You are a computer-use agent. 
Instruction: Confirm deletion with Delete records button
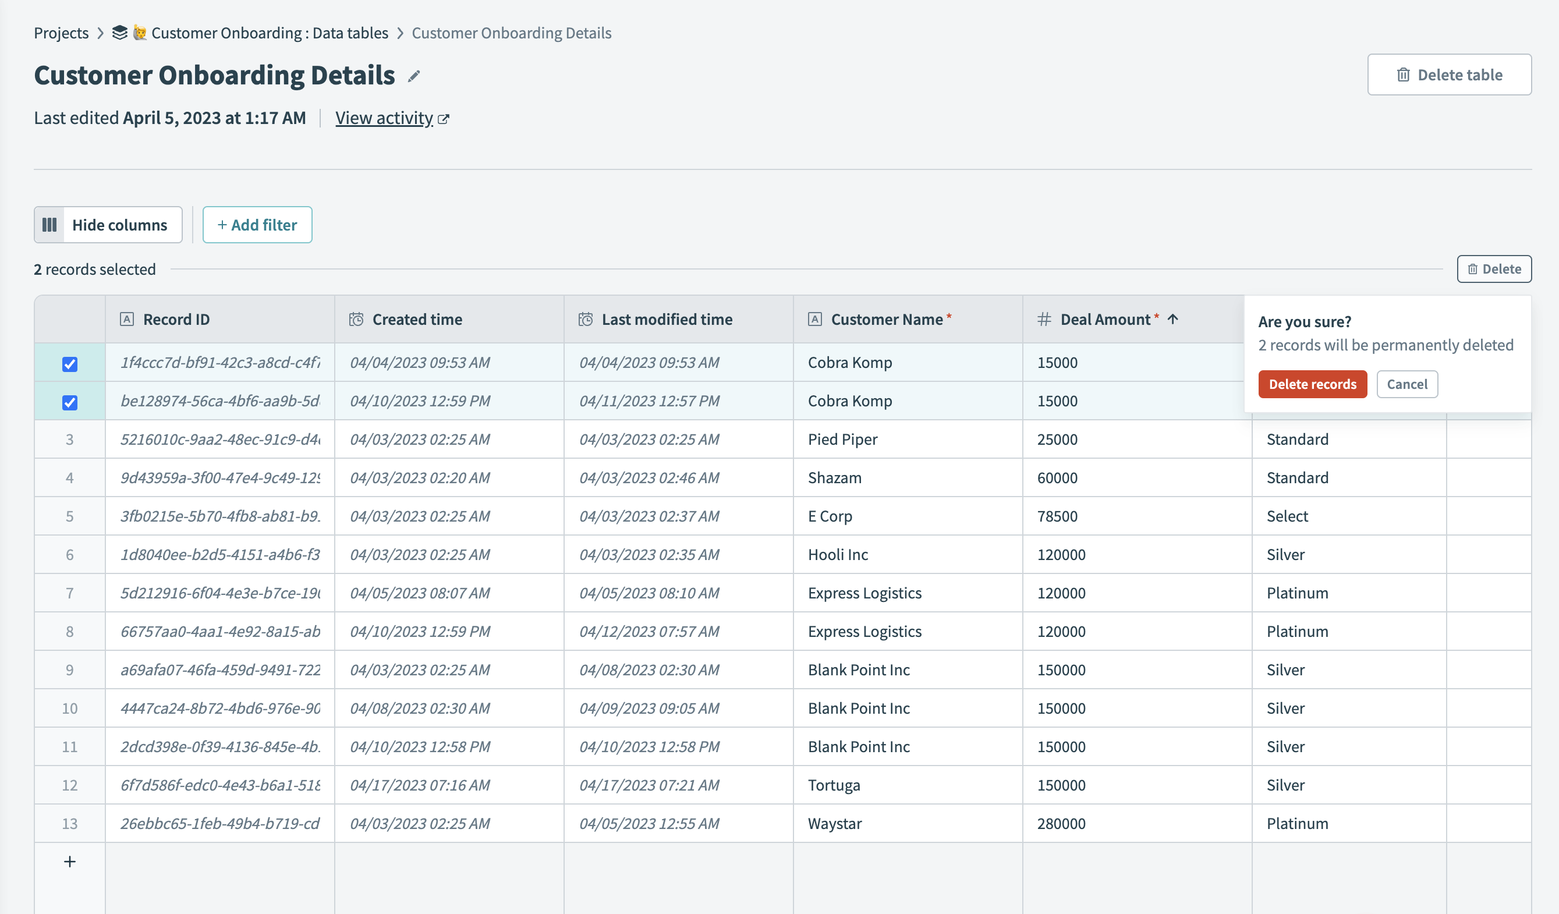[x=1312, y=384]
